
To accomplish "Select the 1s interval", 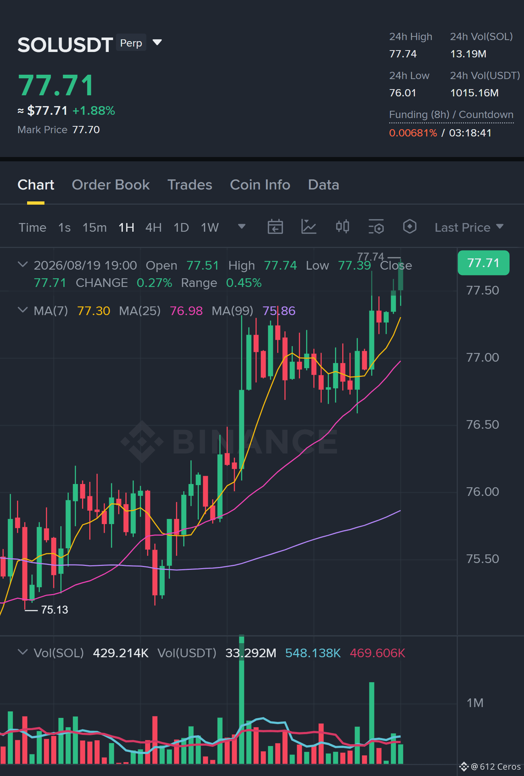I will (64, 227).
